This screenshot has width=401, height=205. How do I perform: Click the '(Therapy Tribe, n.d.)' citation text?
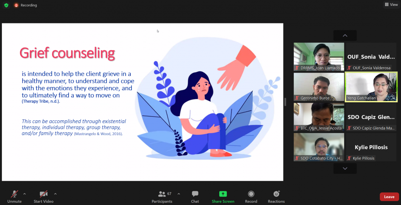(41, 102)
